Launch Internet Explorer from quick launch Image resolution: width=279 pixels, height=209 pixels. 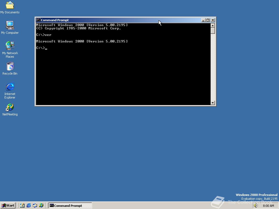click(x=28, y=205)
